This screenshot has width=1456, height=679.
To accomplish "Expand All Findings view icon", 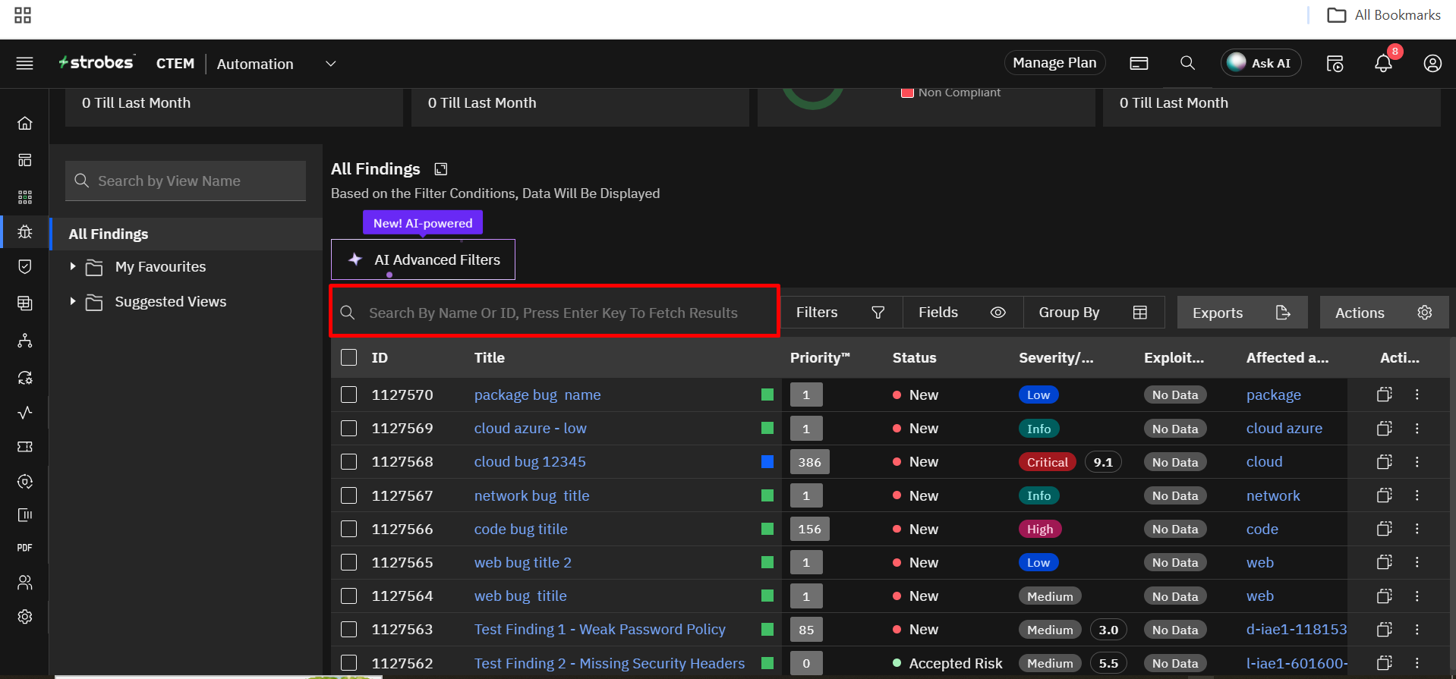I will pos(441,169).
